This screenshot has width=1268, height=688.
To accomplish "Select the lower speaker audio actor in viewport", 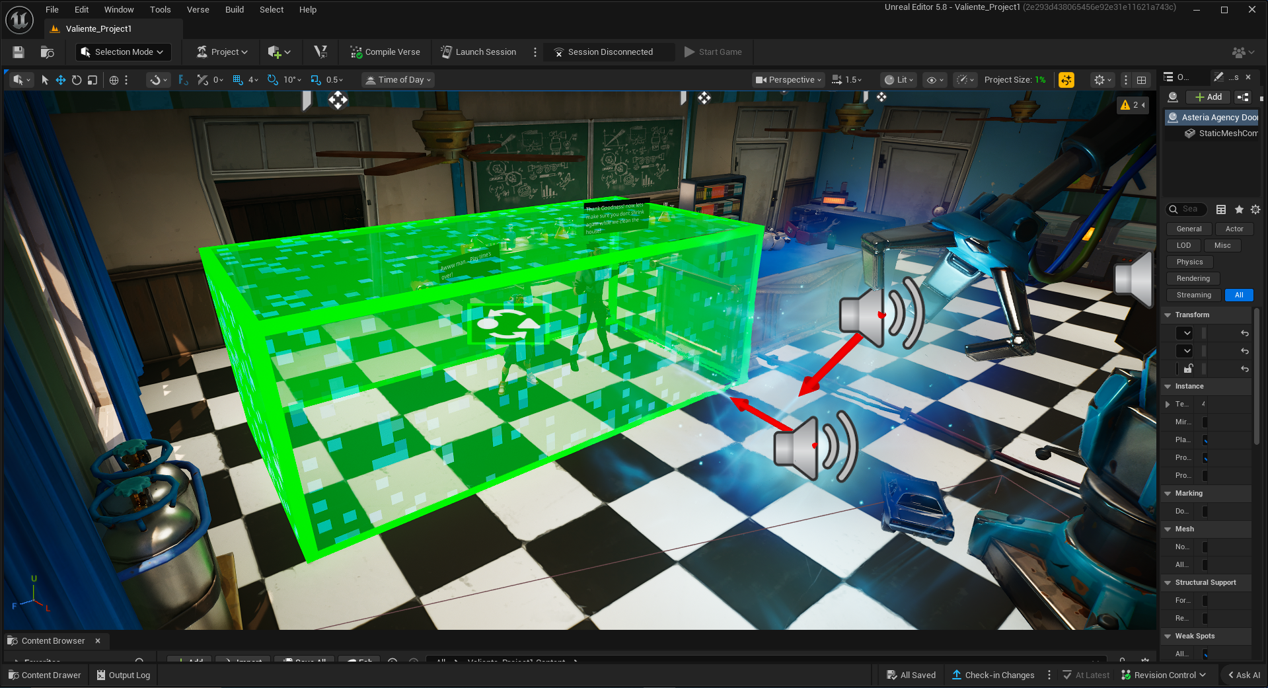I will pyautogui.click(x=815, y=447).
